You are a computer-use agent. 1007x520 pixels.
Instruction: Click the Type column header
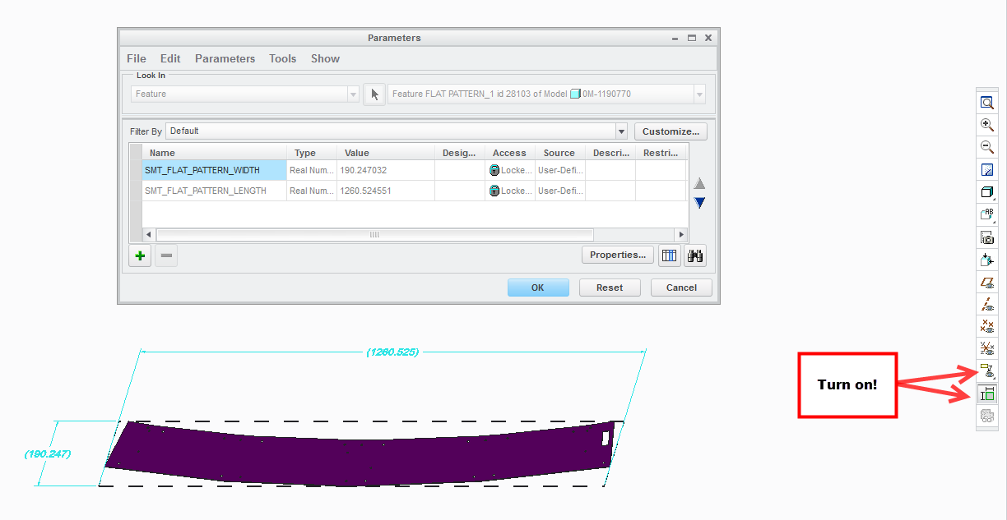click(312, 153)
